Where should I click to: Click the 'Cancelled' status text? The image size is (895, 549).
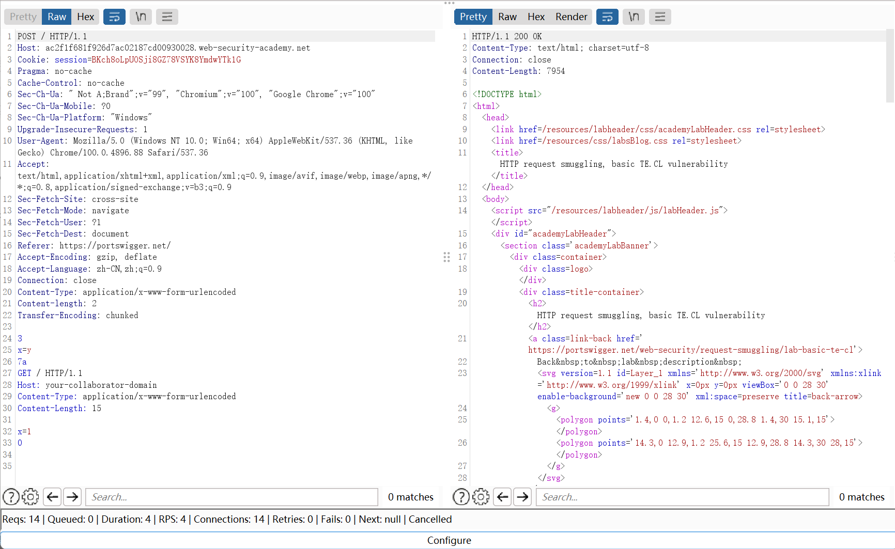pos(430,519)
